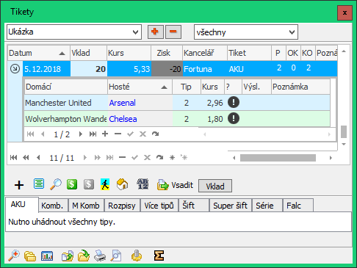Image resolution: width=357 pixels, height=268 pixels.
Task: Click refresh arrow in the main ticket navigator
Action: (160, 157)
